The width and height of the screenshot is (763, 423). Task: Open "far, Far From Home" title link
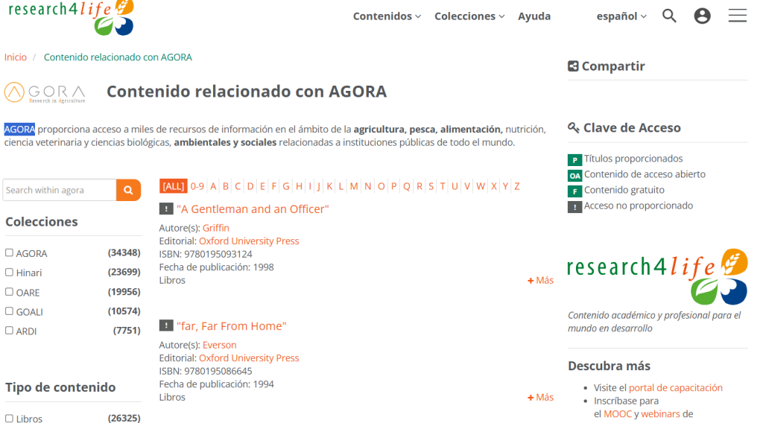[x=231, y=325]
